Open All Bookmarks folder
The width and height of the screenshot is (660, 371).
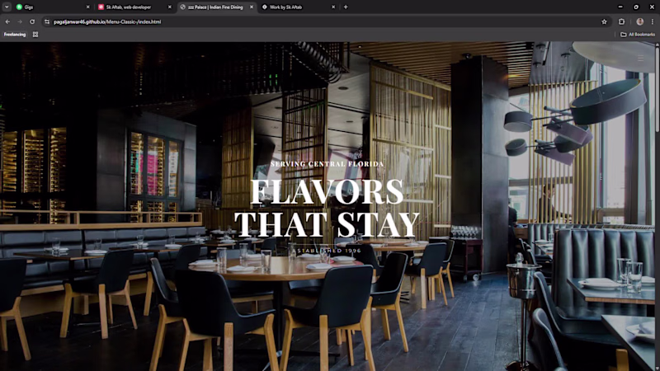638,35
